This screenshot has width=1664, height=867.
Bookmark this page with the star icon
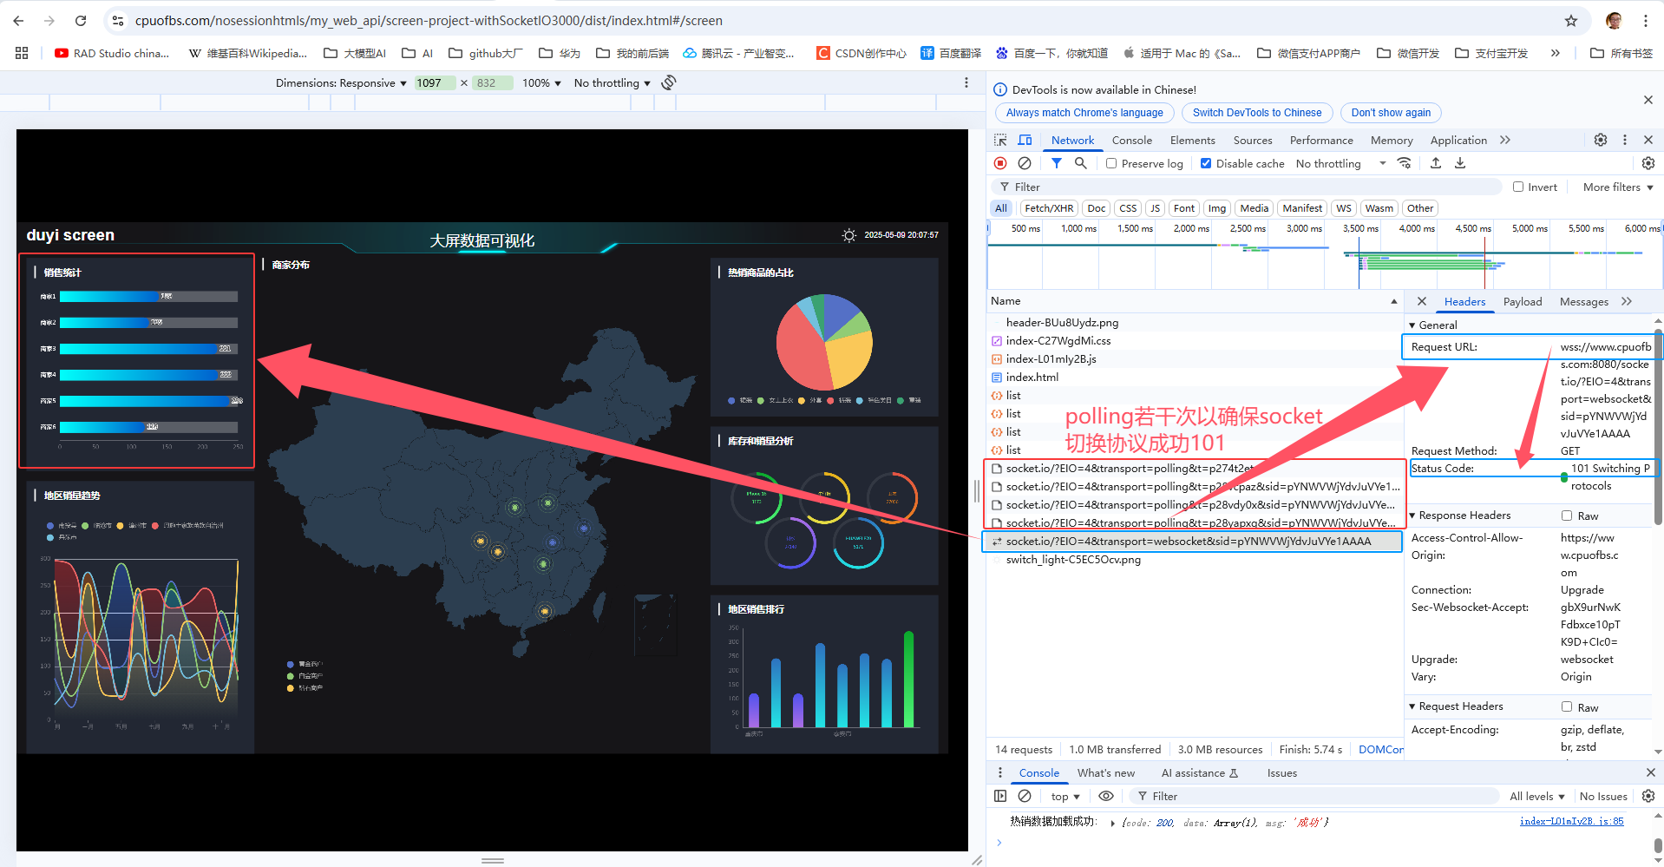(1571, 21)
